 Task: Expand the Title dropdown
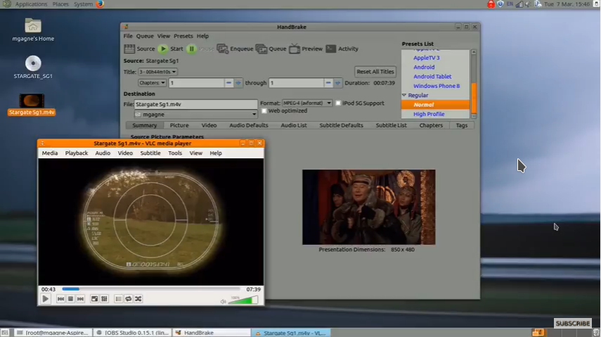pyautogui.click(x=157, y=72)
